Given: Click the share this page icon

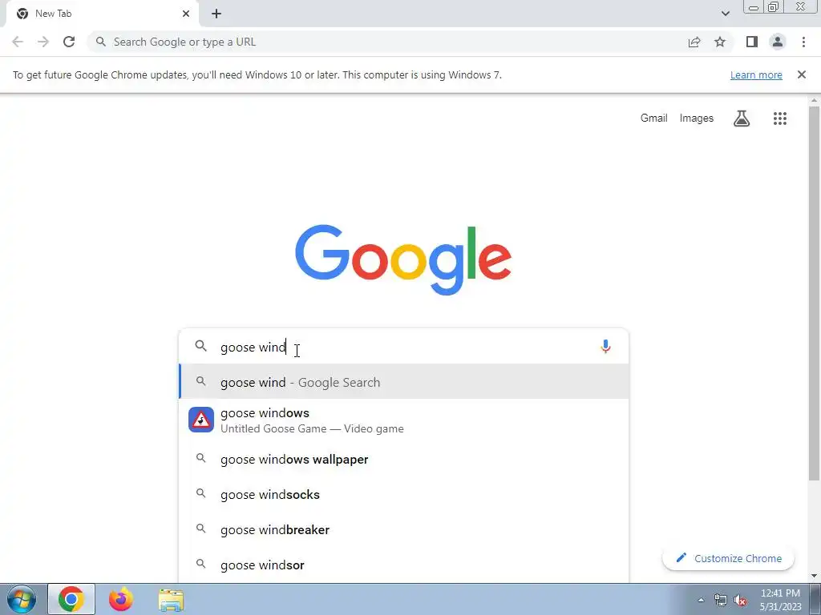Looking at the screenshot, I should [x=694, y=42].
